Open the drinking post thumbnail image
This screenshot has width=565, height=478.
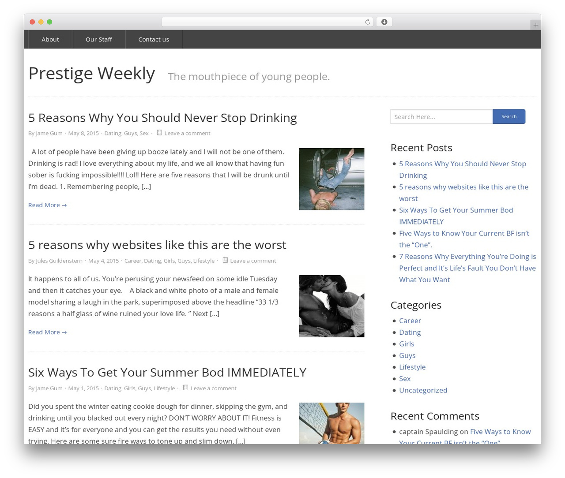(x=331, y=179)
